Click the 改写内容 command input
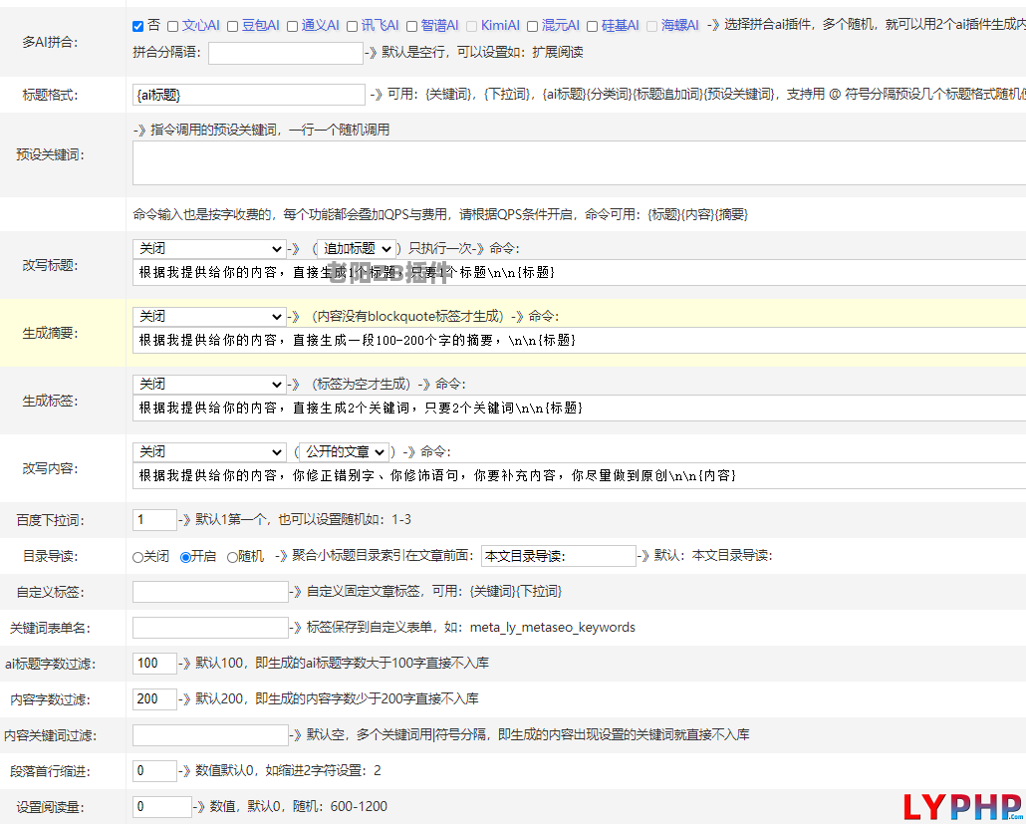The width and height of the screenshot is (1026, 824). coord(579,476)
